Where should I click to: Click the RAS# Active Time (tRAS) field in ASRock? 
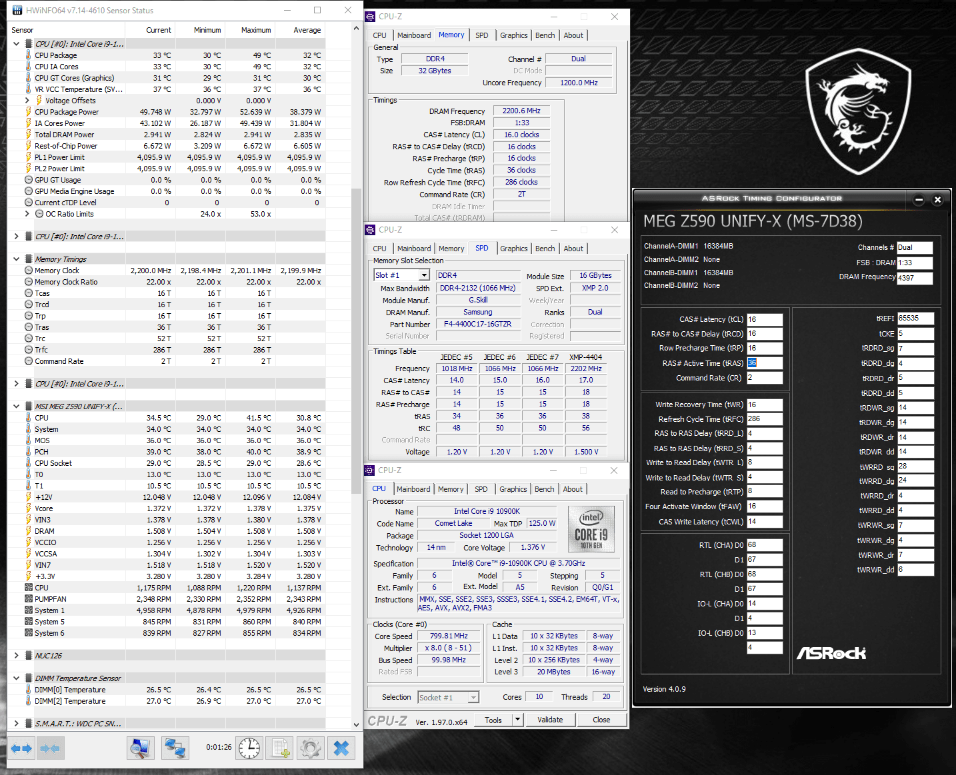coord(764,363)
